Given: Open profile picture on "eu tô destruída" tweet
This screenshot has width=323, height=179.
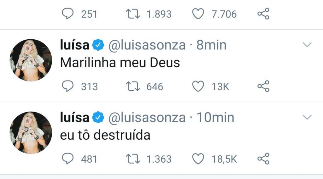Looking at the screenshot, I should pyautogui.click(x=31, y=132).
